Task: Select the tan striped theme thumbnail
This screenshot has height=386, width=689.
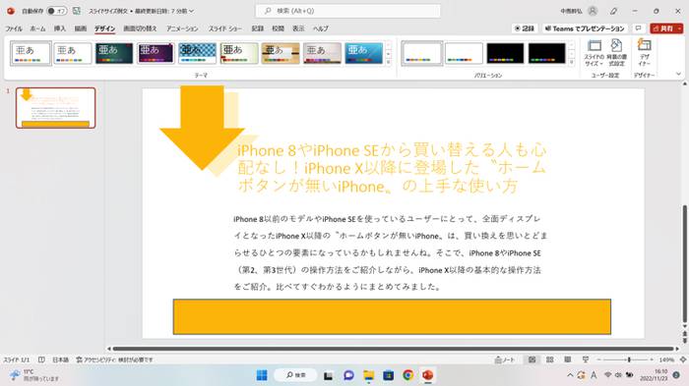Action: [281, 53]
